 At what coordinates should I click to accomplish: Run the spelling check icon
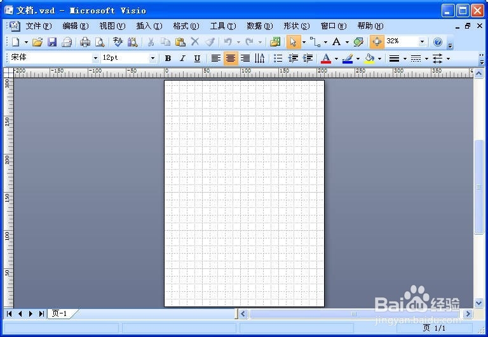click(118, 42)
